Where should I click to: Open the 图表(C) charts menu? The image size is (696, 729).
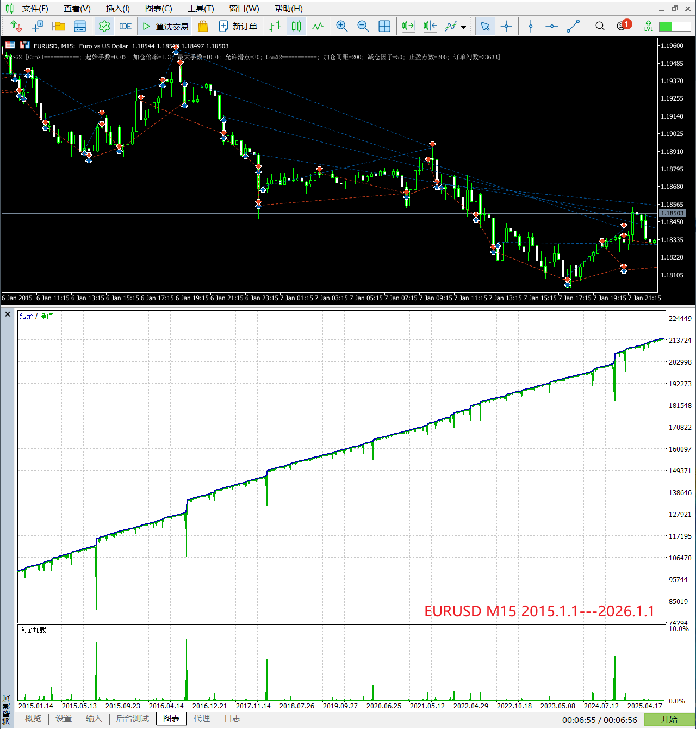pyautogui.click(x=158, y=9)
